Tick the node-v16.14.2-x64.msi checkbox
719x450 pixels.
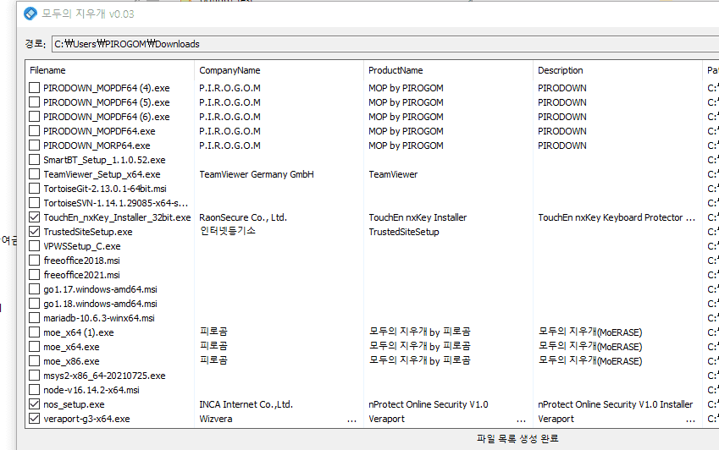point(35,390)
